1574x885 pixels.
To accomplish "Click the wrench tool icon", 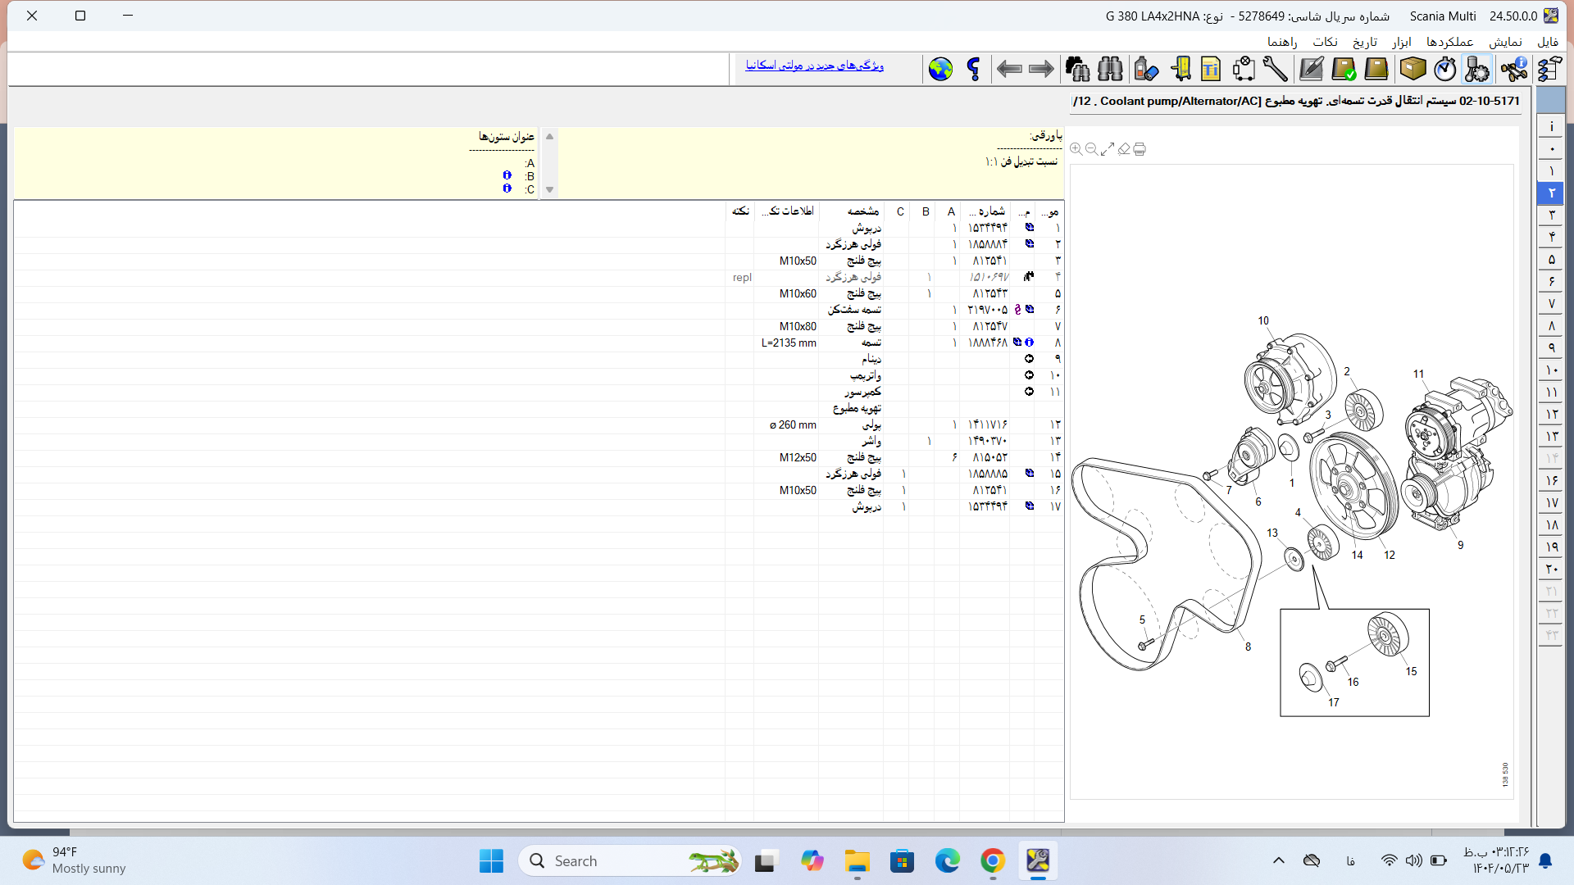I will click(1275, 70).
